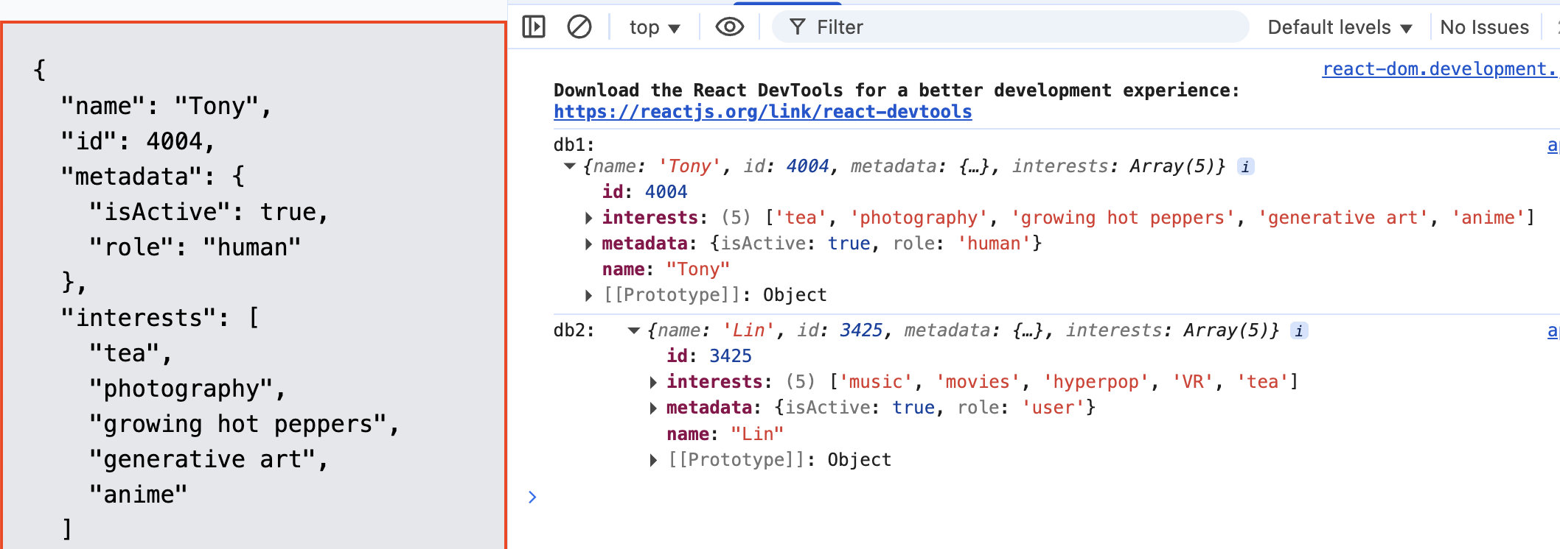Expand interests array starting with 'music'
Image resolution: width=1560 pixels, height=549 pixels.
click(x=653, y=382)
